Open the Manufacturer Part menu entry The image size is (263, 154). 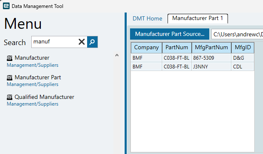(38, 78)
